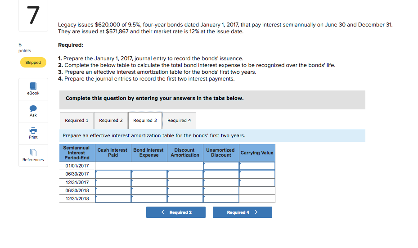Click the yellow Skipped status badge

pyautogui.click(x=33, y=63)
